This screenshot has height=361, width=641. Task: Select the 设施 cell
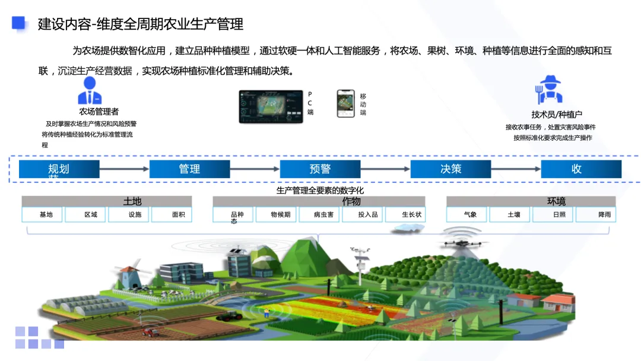[128, 214]
